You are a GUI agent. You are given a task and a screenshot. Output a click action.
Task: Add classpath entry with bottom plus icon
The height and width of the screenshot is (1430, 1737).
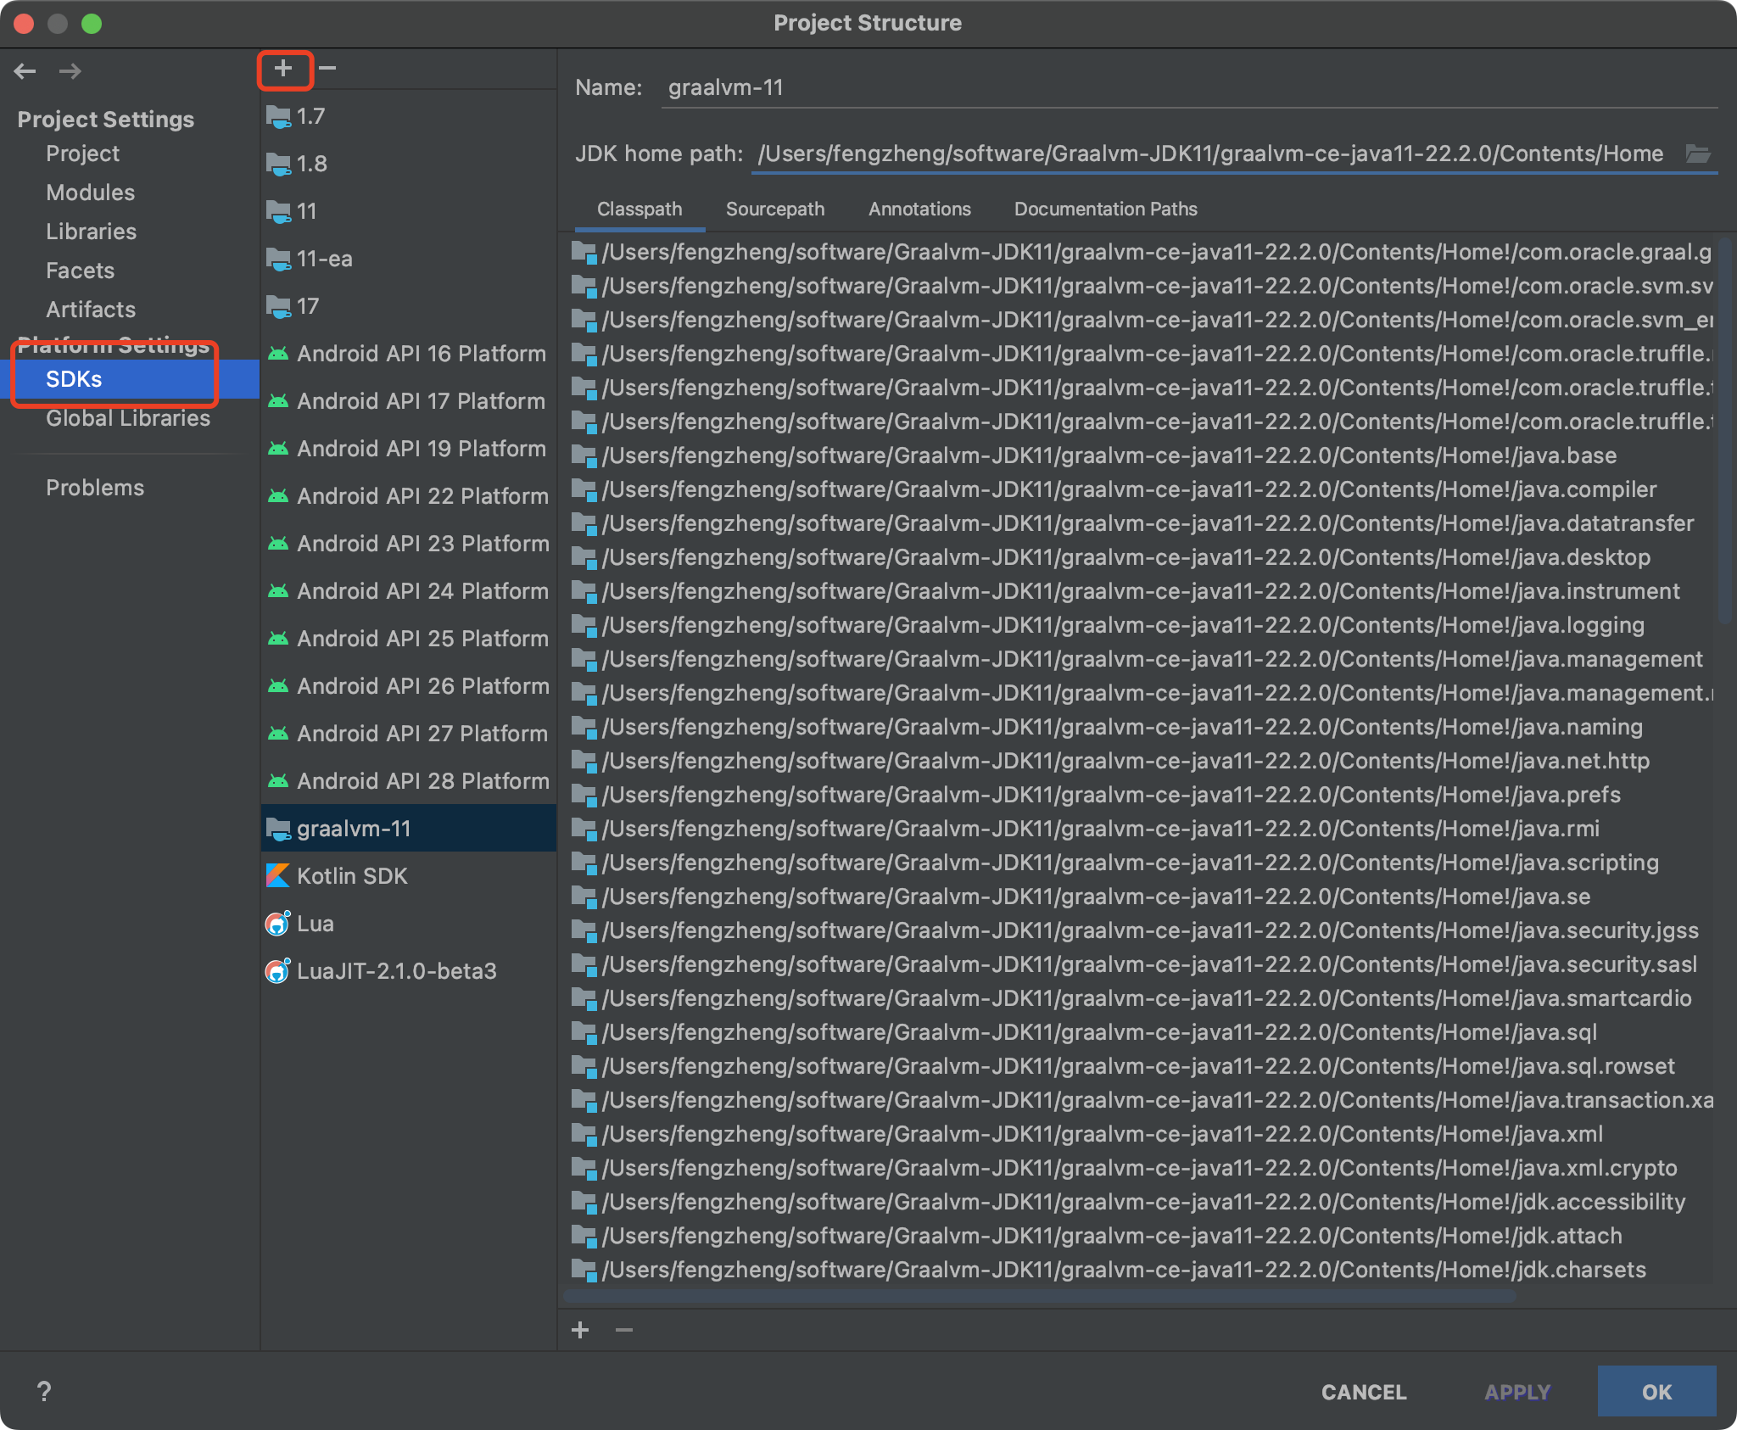[580, 1330]
